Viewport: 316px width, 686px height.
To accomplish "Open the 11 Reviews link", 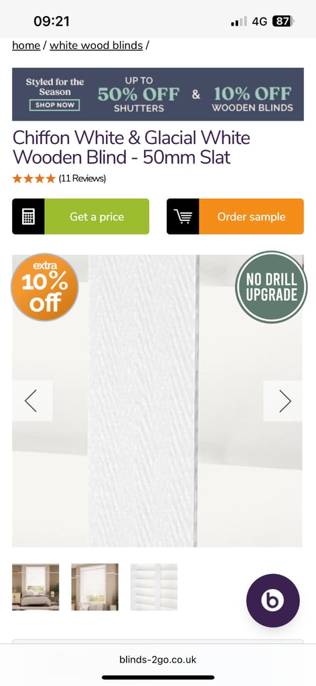I will [x=82, y=178].
